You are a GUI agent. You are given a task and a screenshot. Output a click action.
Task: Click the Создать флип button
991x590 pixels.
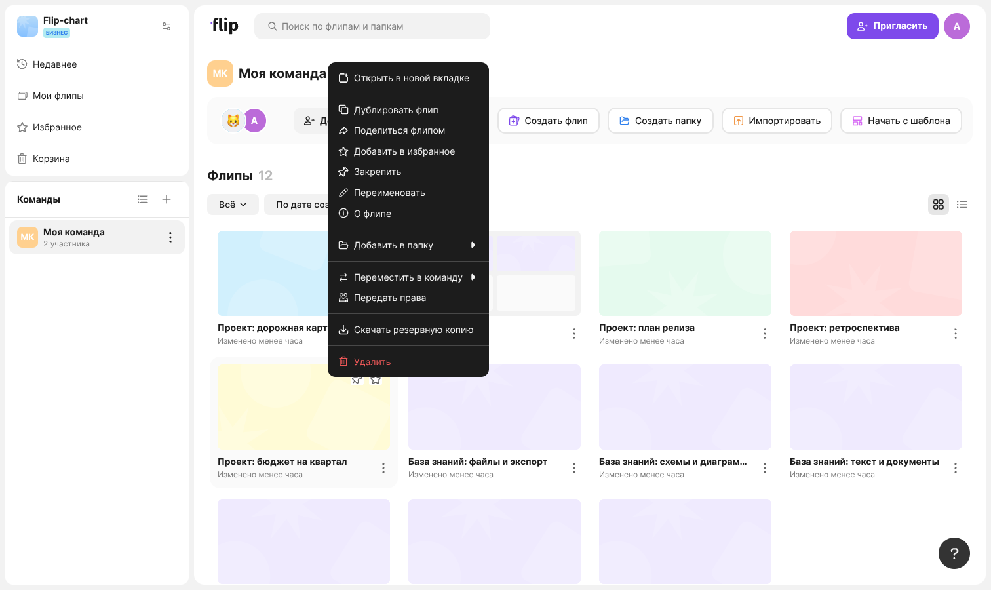(549, 121)
